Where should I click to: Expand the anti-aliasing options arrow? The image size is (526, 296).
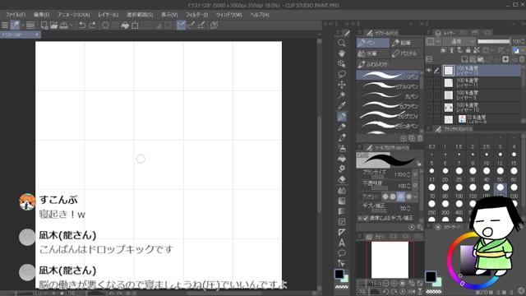click(416, 197)
